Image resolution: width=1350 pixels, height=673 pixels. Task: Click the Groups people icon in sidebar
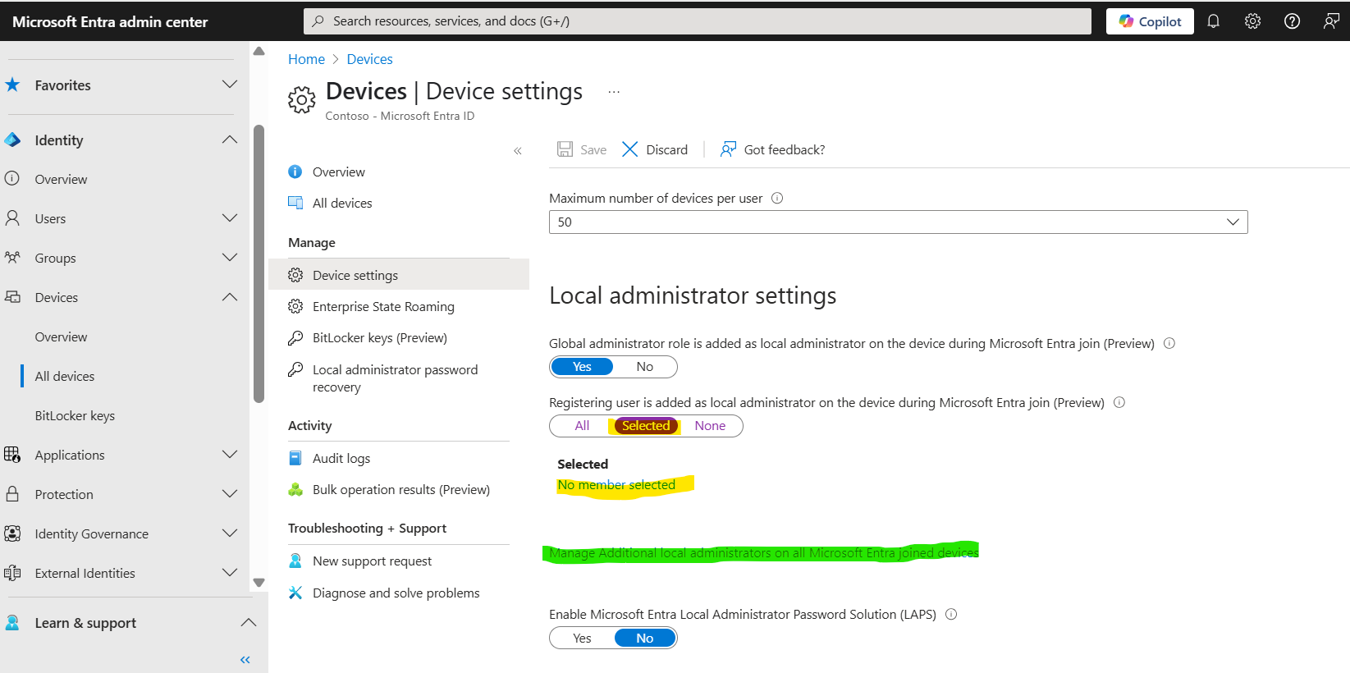click(12, 258)
